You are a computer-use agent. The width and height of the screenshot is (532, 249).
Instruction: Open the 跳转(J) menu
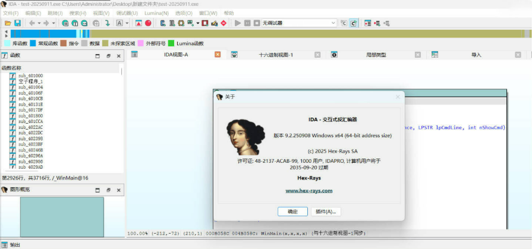pos(55,13)
